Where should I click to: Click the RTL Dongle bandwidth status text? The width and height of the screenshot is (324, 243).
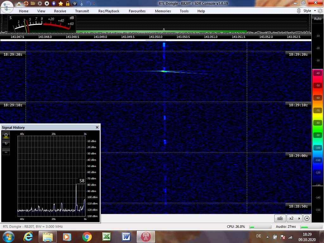[33, 227]
